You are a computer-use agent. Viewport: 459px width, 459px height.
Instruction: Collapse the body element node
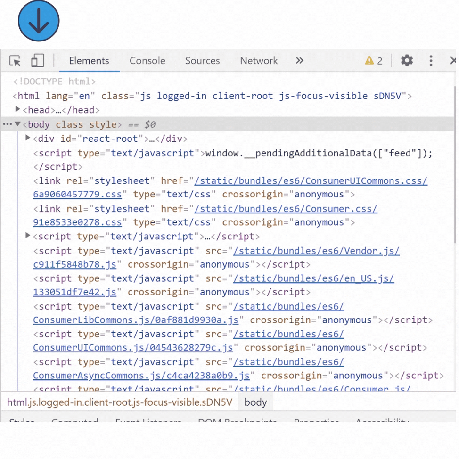click(x=17, y=124)
